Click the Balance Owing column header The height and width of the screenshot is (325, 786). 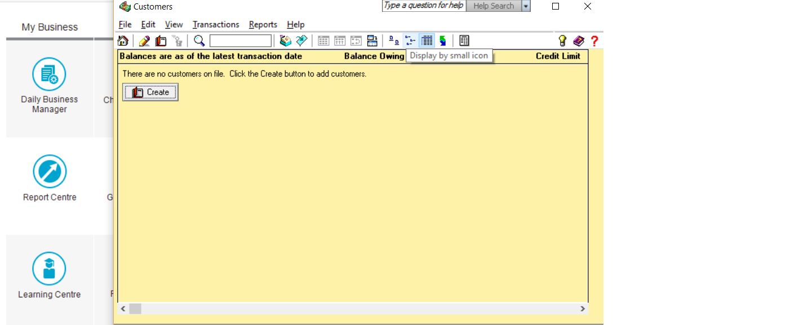[x=374, y=56]
